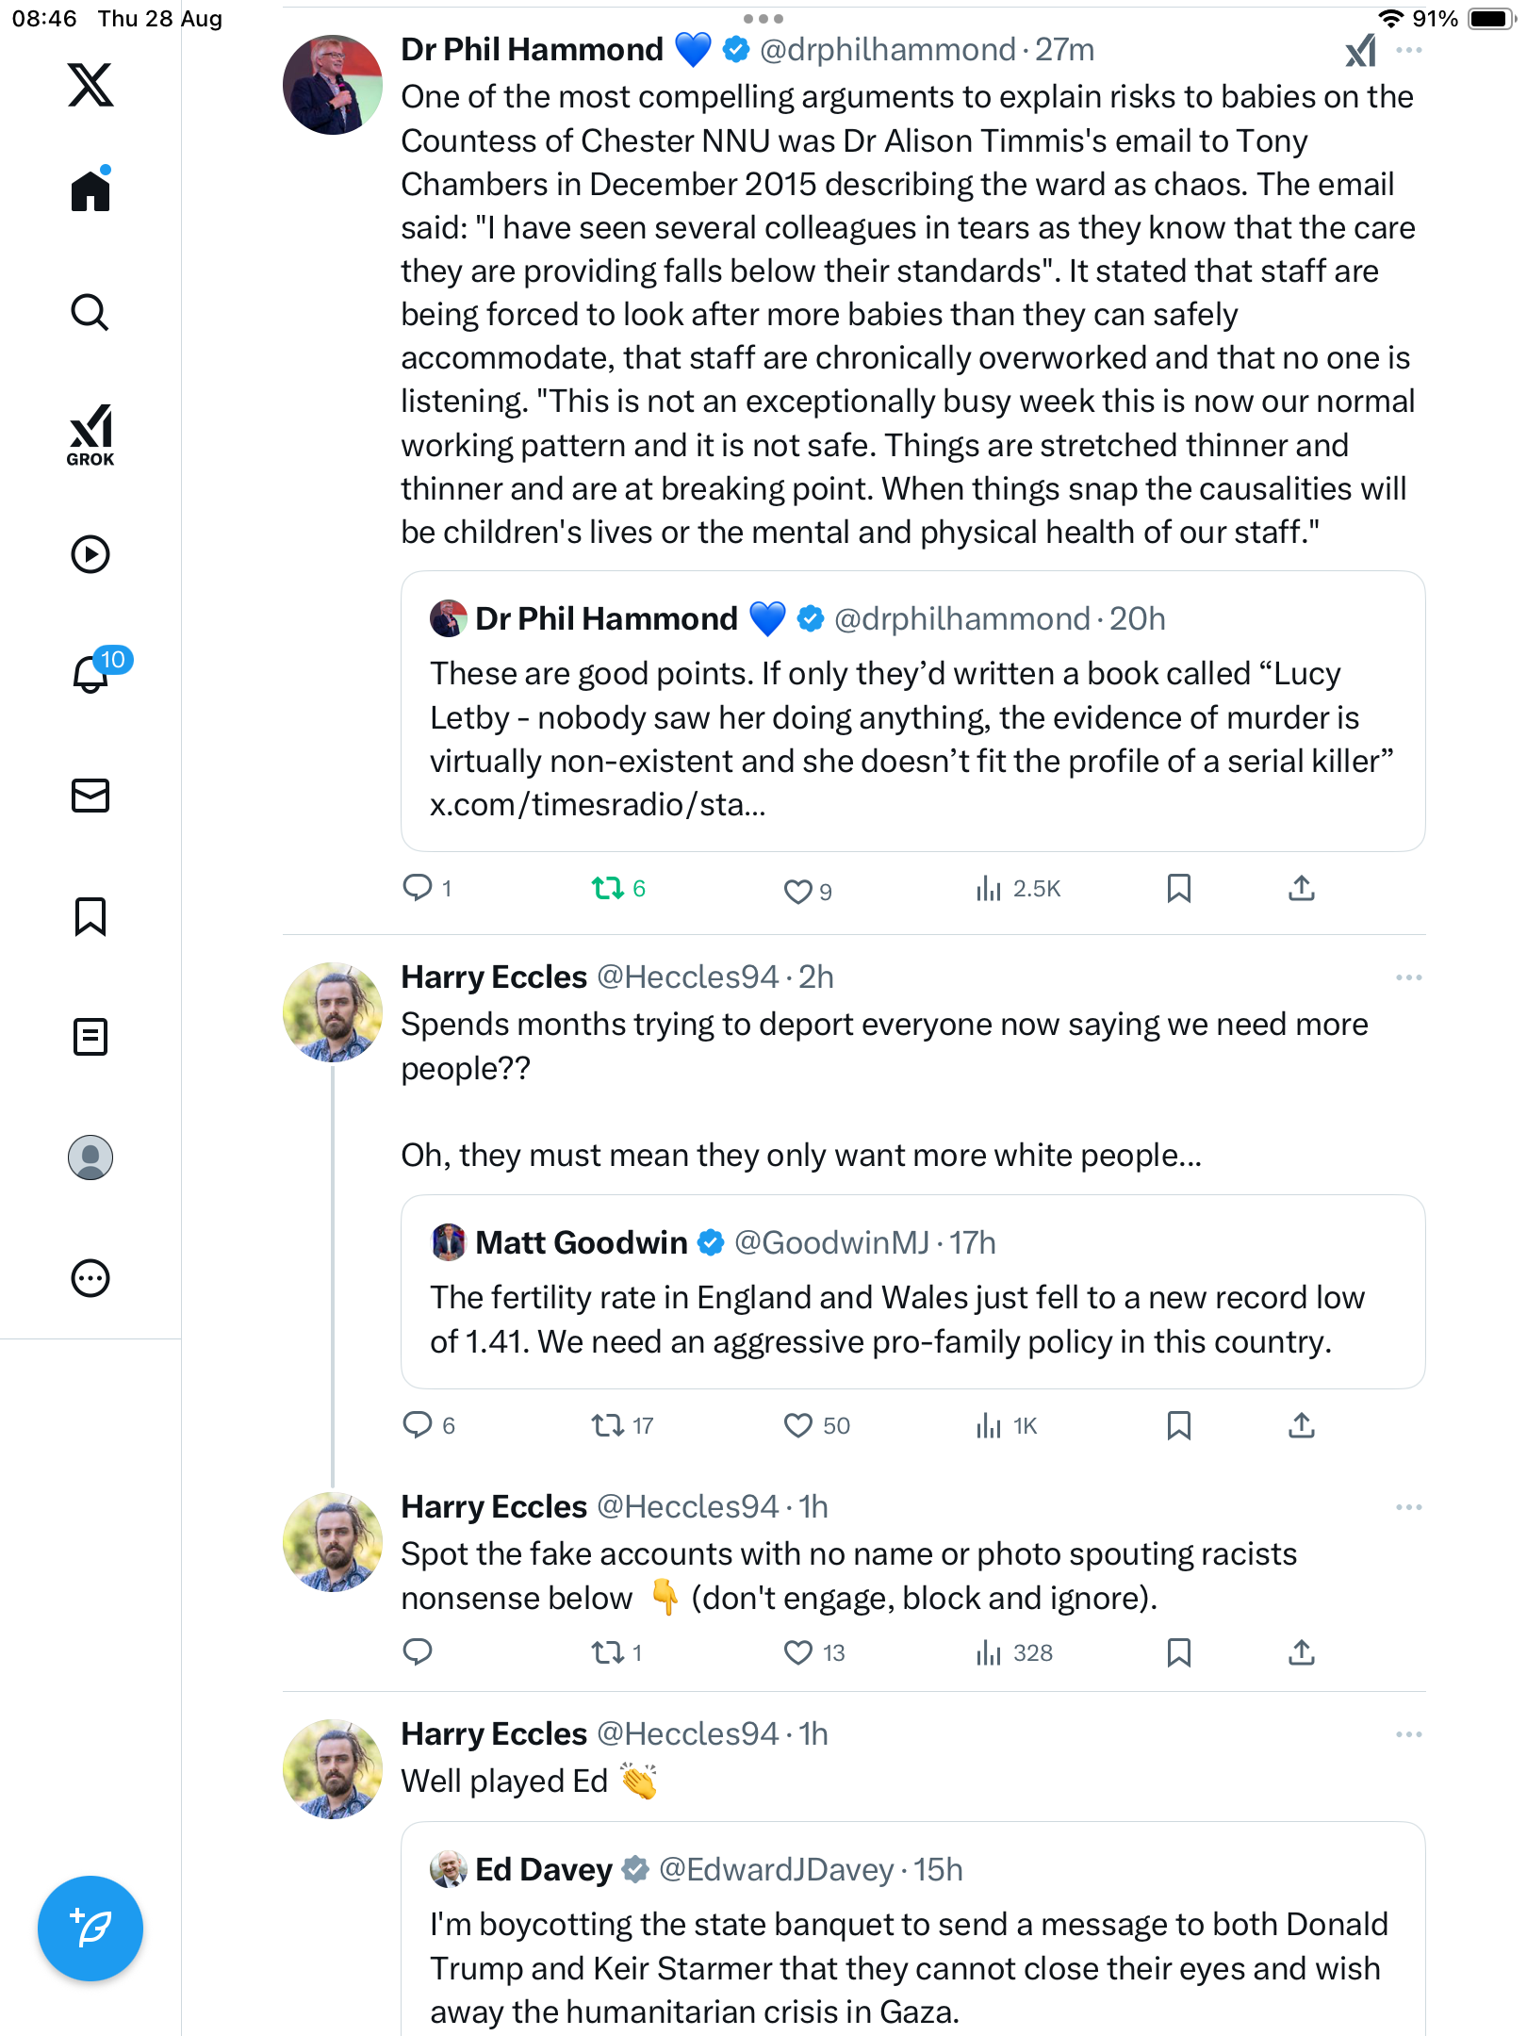Open the profile page from sidebar

pyautogui.click(x=90, y=1158)
